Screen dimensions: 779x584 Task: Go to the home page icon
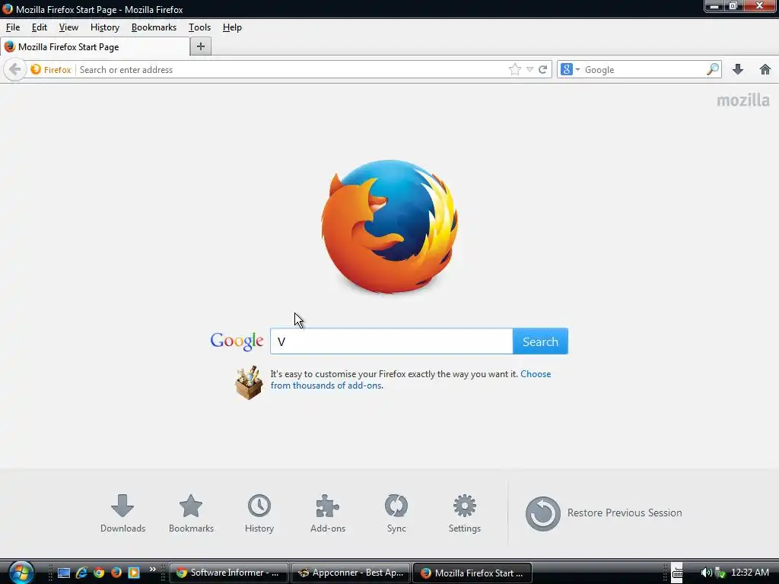(765, 69)
